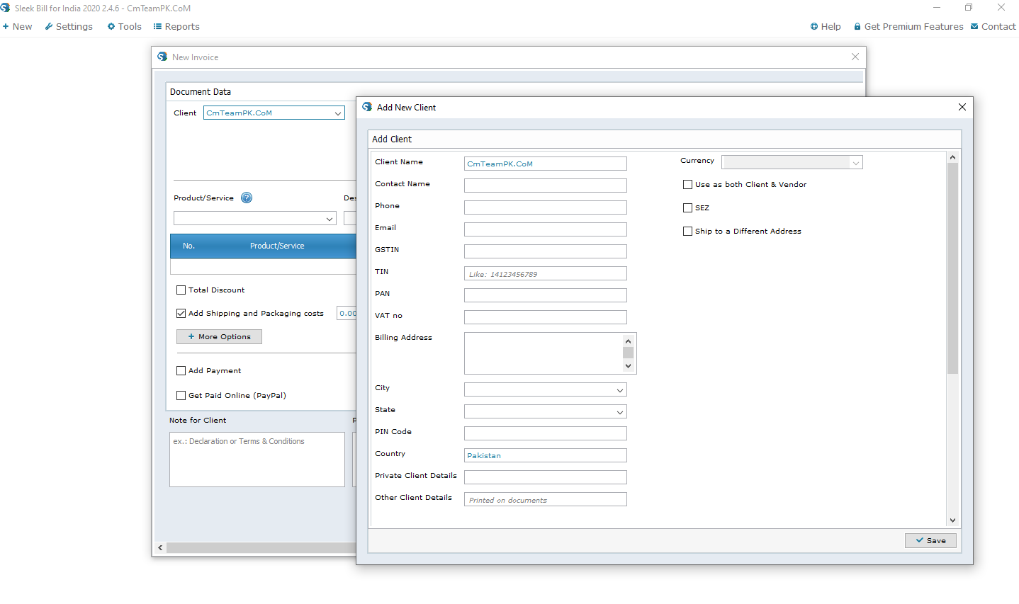Viewport: 1019px width, 604px height.
Task: Click the Phone input field
Action: point(545,207)
